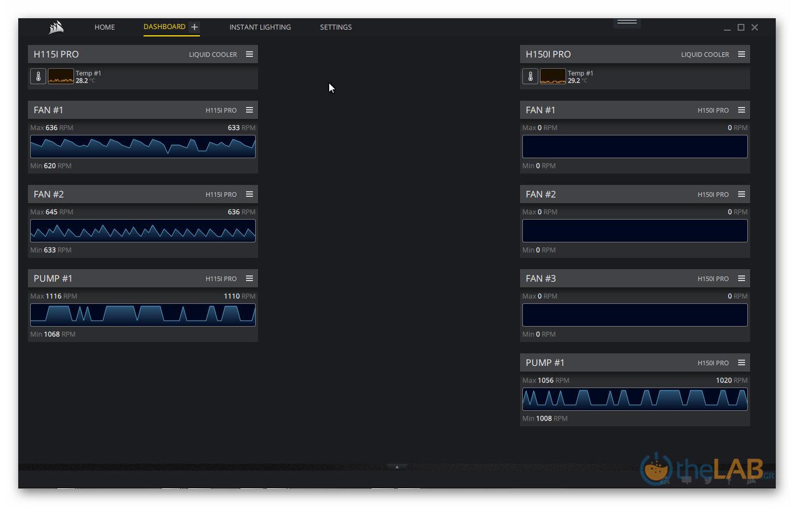
Task: Open INSTANT LIGHTING tab
Action: tap(260, 27)
